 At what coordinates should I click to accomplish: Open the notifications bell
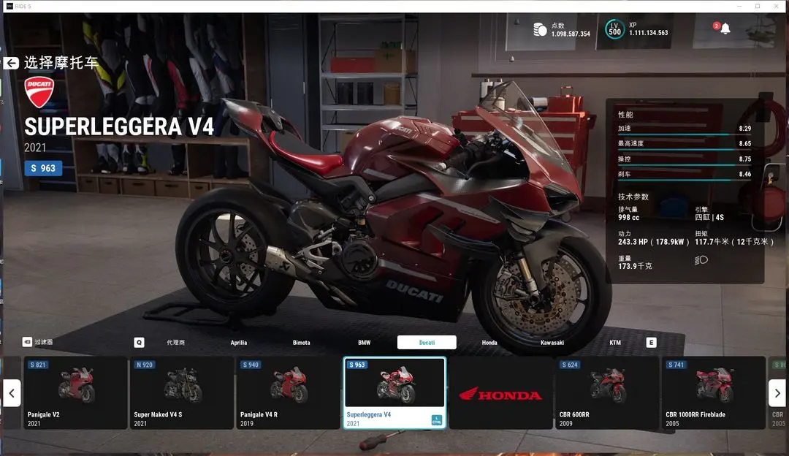[x=725, y=28]
